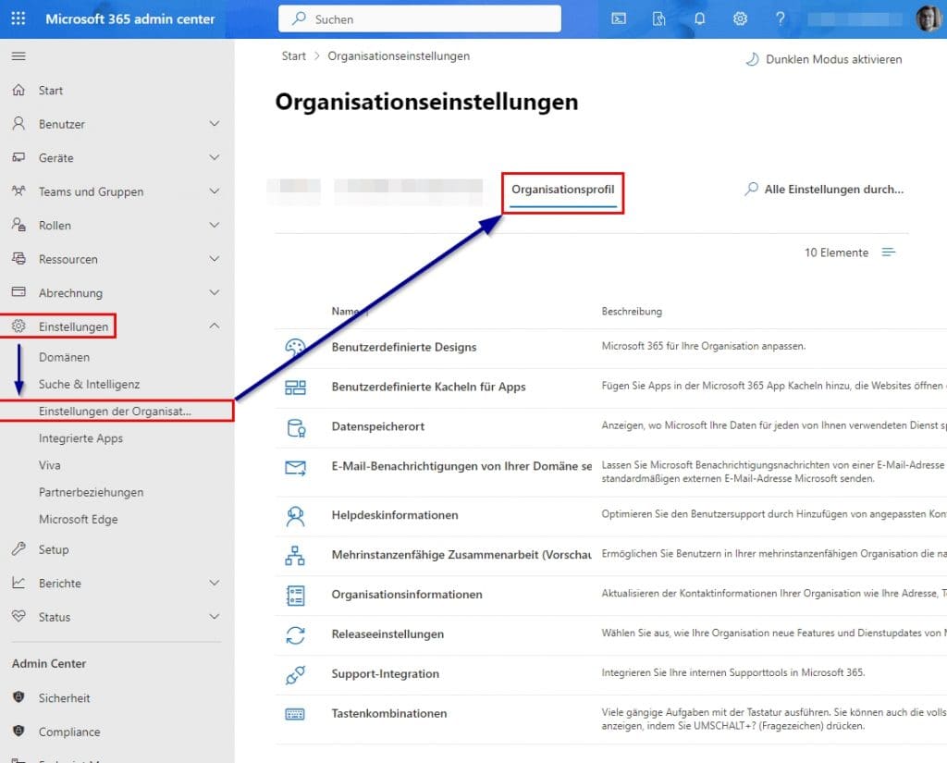Open the Microsoft 365 app launcher waffle
Viewport: 947px width, 763px height.
pos(18,18)
